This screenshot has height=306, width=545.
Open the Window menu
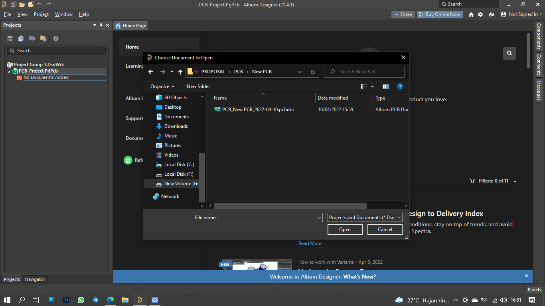[64, 14]
